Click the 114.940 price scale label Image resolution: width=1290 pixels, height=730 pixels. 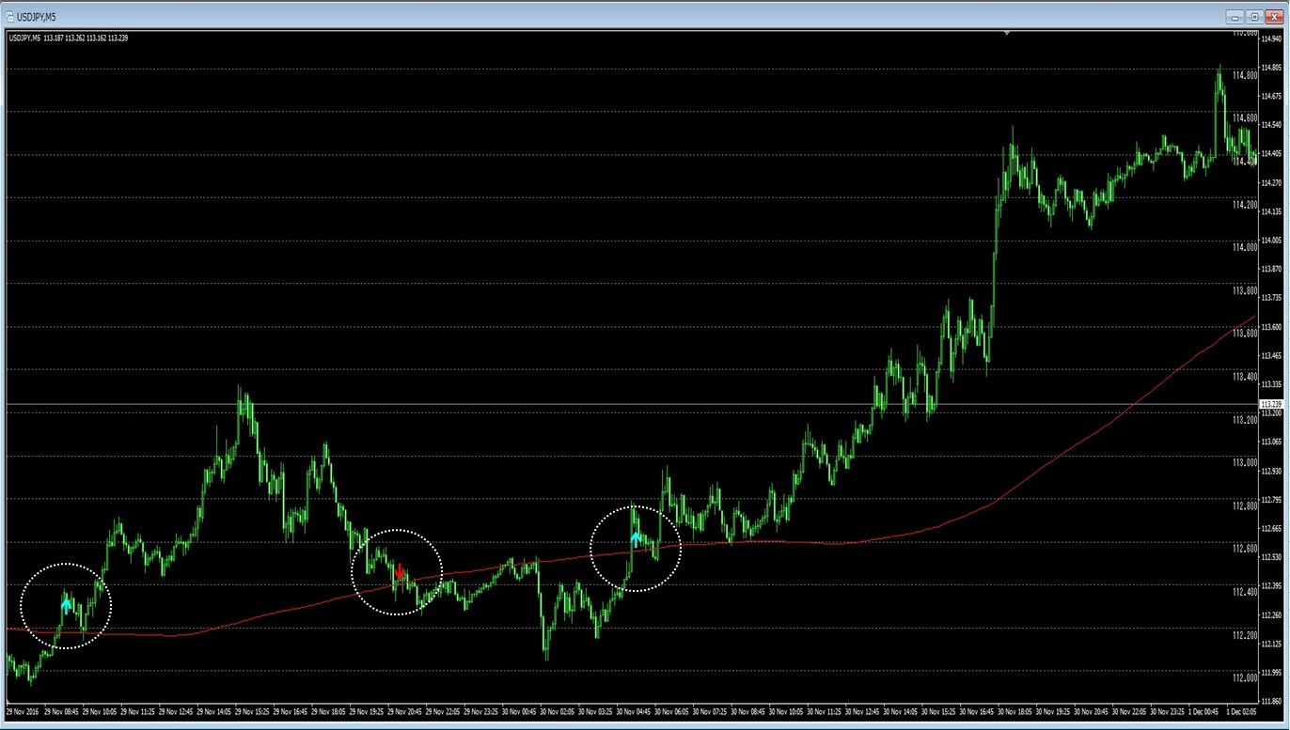(1271, 39)
